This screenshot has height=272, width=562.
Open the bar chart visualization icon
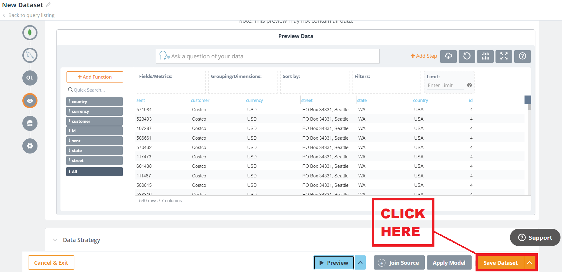point(485,56)
